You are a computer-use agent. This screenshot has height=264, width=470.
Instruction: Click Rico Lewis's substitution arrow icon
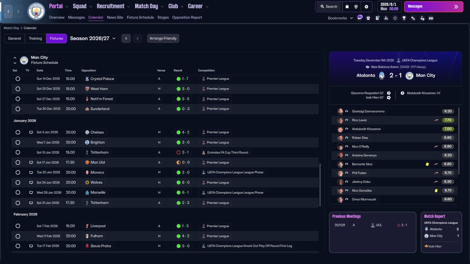click(x=436, y=120)
